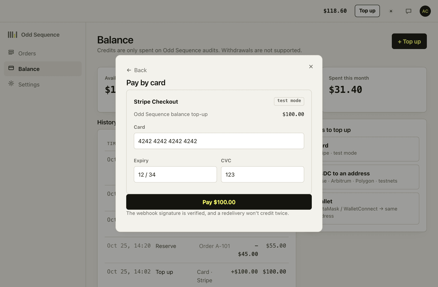The image size is (438, 287).
Task: Click the Reserve history row label
Action: (x=166, y=246)
